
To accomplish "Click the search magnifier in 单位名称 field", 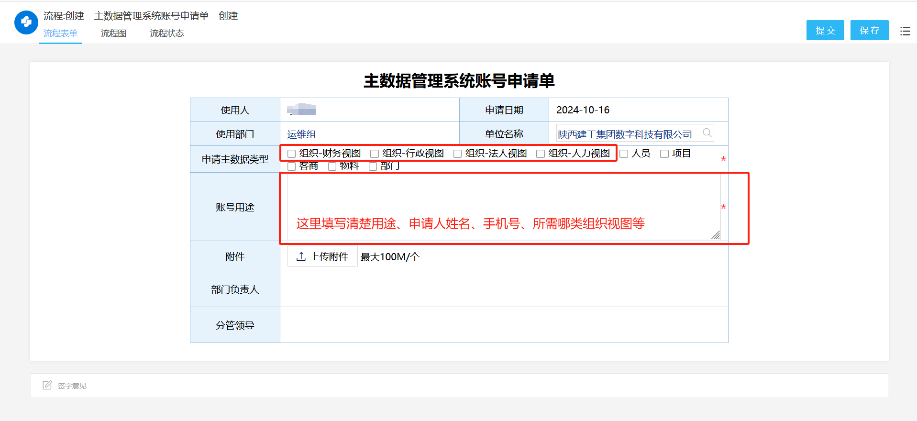I will pyautogui.click(x=707, y=133).
